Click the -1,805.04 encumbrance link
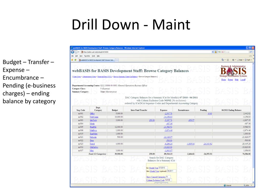Screen dimensions: 262x196 coord(190,144)
